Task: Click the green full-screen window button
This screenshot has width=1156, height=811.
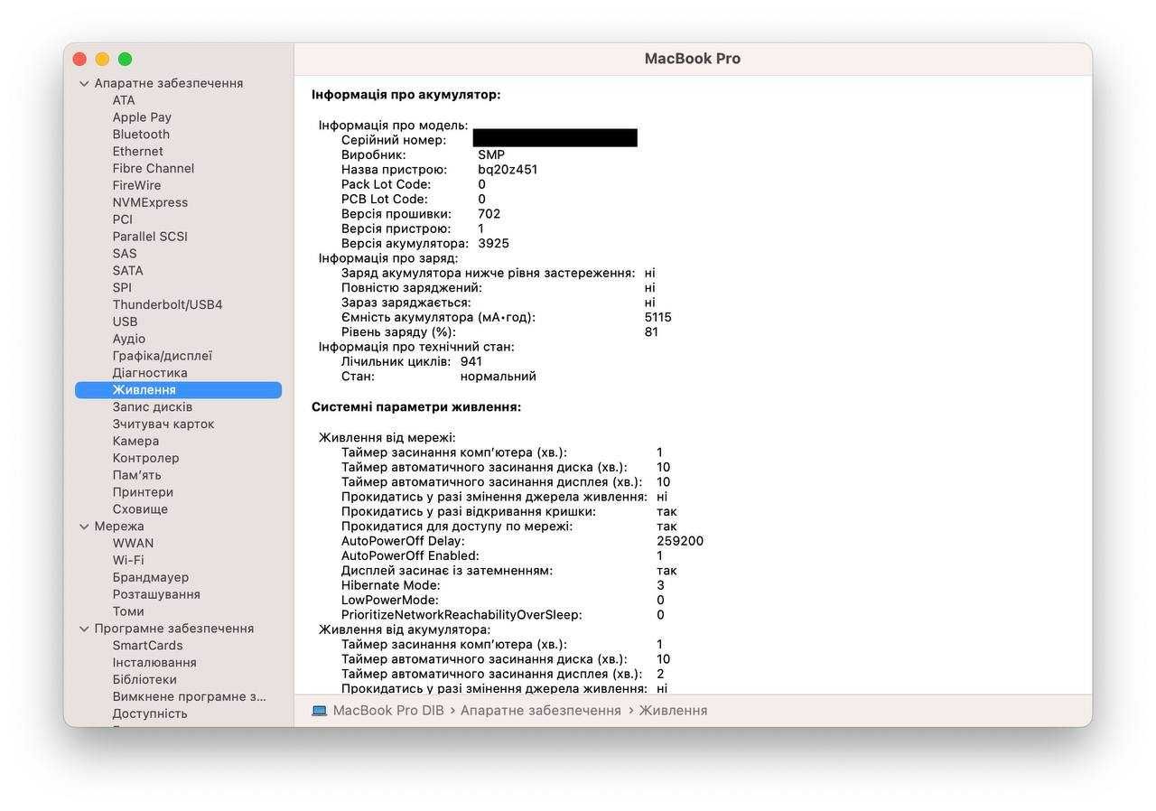Action: 125,59
